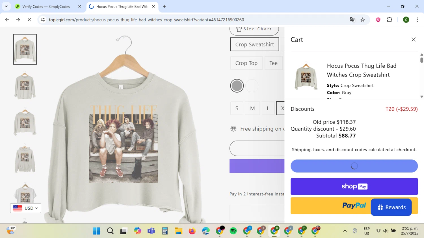Switch to Hocus Pocus Thug Life tab

point(122,6)
